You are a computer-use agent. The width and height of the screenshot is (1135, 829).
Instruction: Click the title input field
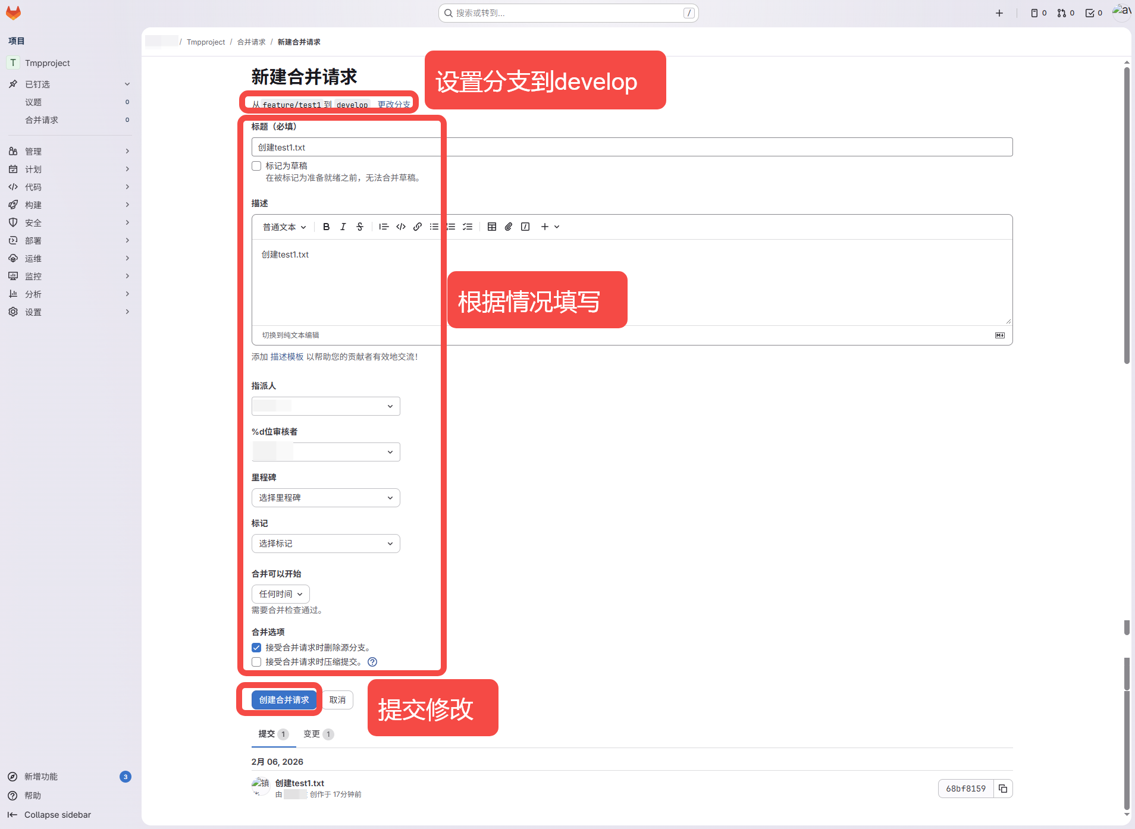pos(632,147)
